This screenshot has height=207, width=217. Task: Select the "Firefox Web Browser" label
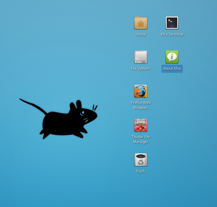[x=141, y=105]
